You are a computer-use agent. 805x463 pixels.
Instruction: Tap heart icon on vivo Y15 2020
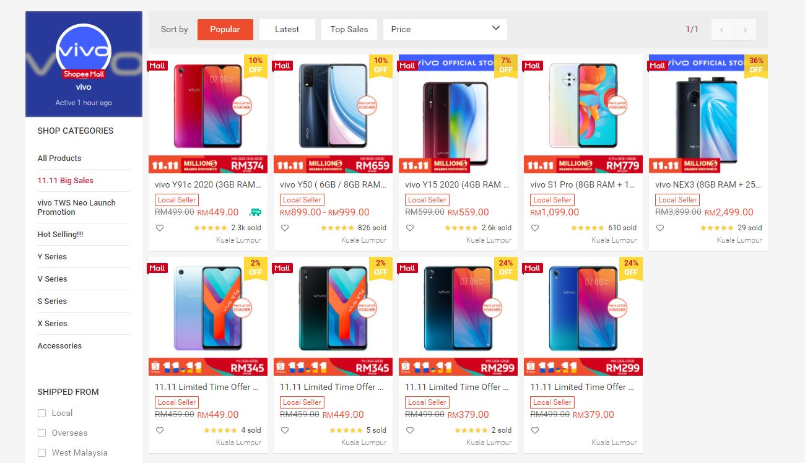click(x=409, y=228)
